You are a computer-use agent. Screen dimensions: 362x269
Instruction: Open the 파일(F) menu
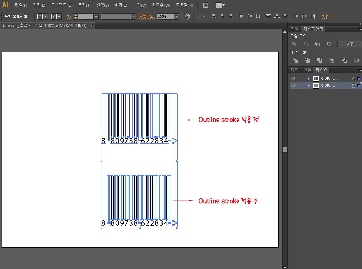point(21,5)
